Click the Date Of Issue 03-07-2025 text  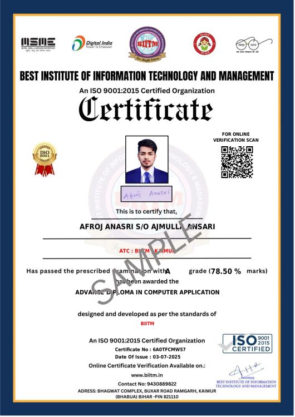[147, 356]
